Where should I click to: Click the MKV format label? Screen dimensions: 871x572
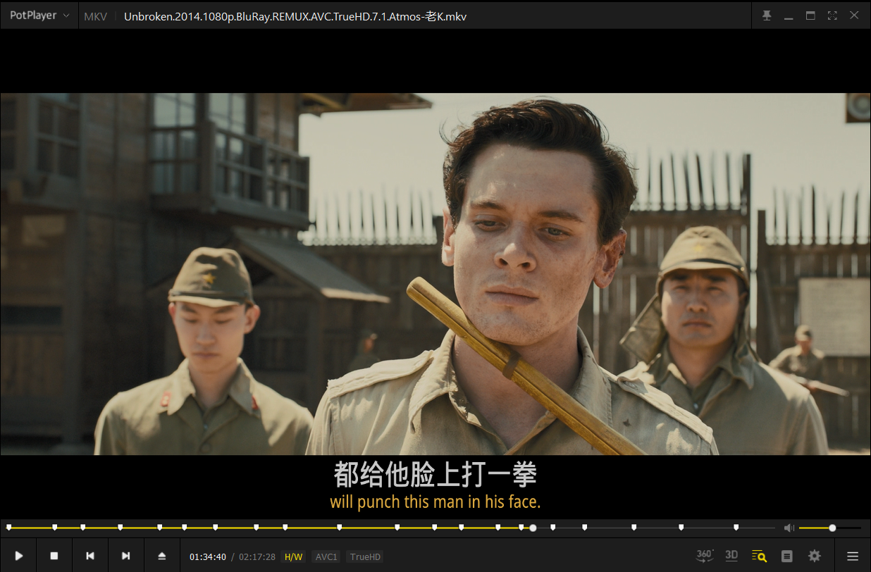click(95, 16)
